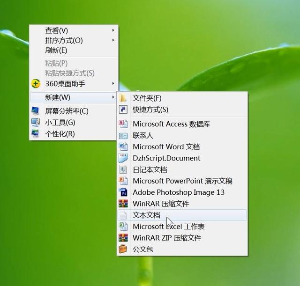This screenshot has height=286, width=300.
Task: Click the Microsoft Word document icon
Action: [123, 147]
